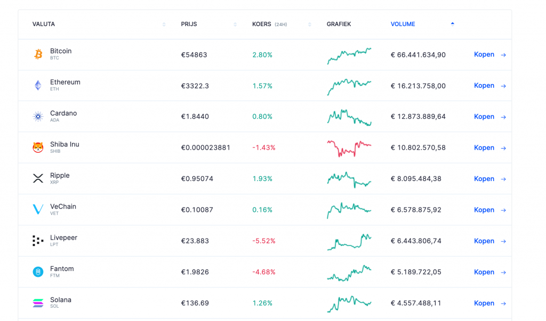Click the Fantom logo icon
Image resolution: width=546 pixels, height=321 pixels.
(38, 271)
